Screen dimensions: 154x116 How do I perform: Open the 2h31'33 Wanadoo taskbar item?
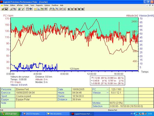[x=33, y=113]
